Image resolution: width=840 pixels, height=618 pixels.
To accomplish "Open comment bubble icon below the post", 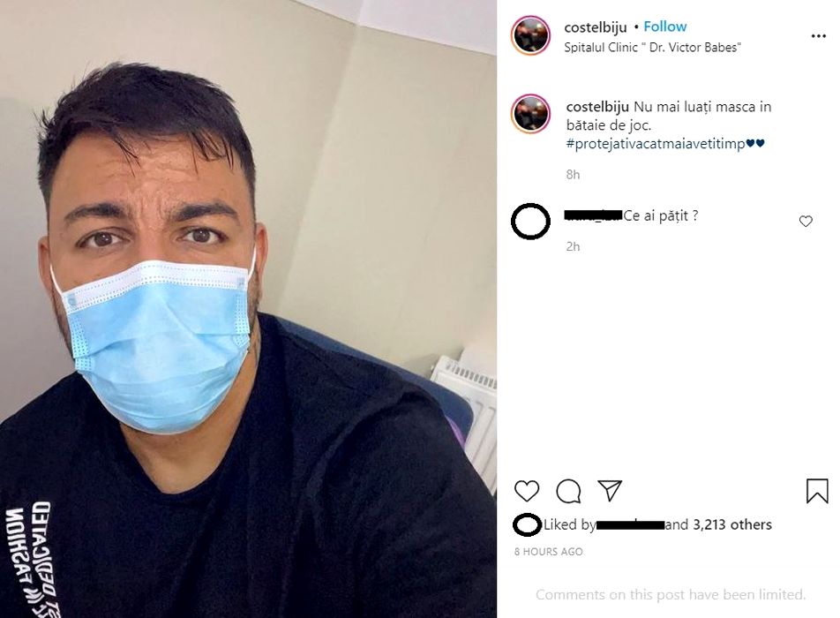I will point(568,491).
